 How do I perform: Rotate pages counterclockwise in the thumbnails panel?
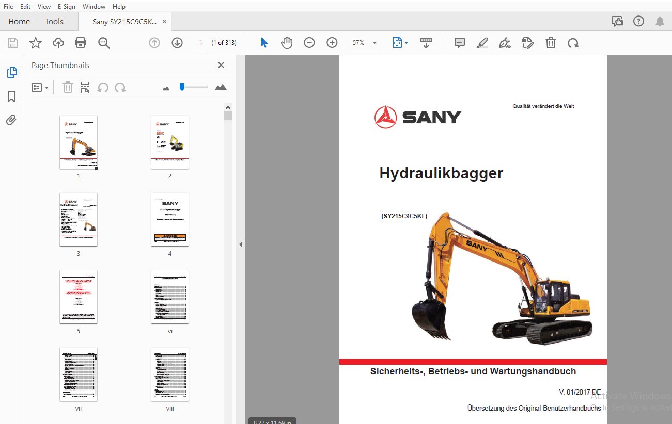103,87
